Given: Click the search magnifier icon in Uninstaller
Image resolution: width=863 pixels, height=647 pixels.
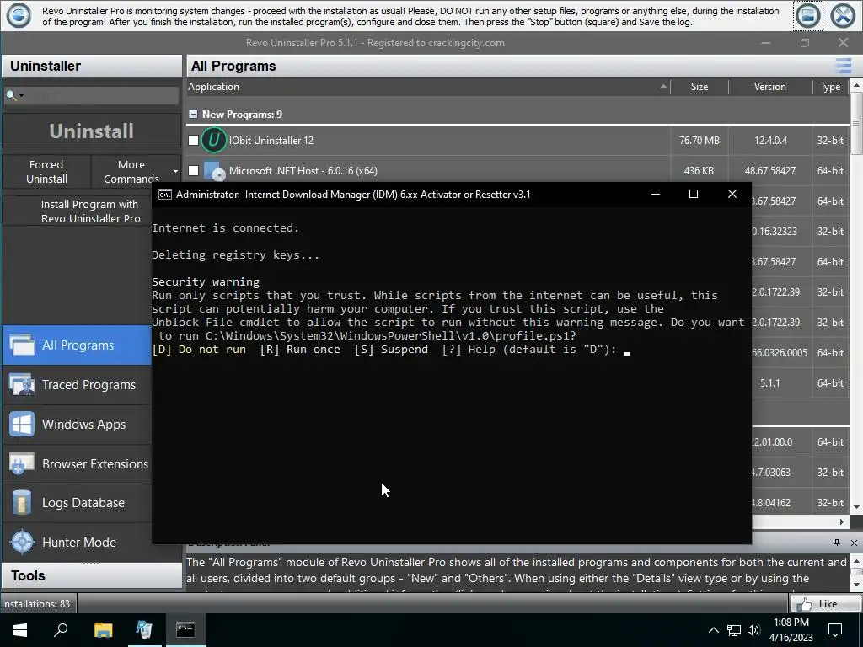Looking at the screenshot, I should (x=10, y=96).
